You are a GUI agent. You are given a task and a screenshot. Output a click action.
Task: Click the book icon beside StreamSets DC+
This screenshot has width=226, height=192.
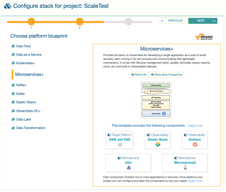pyautogui.click(x=13, y=111)
